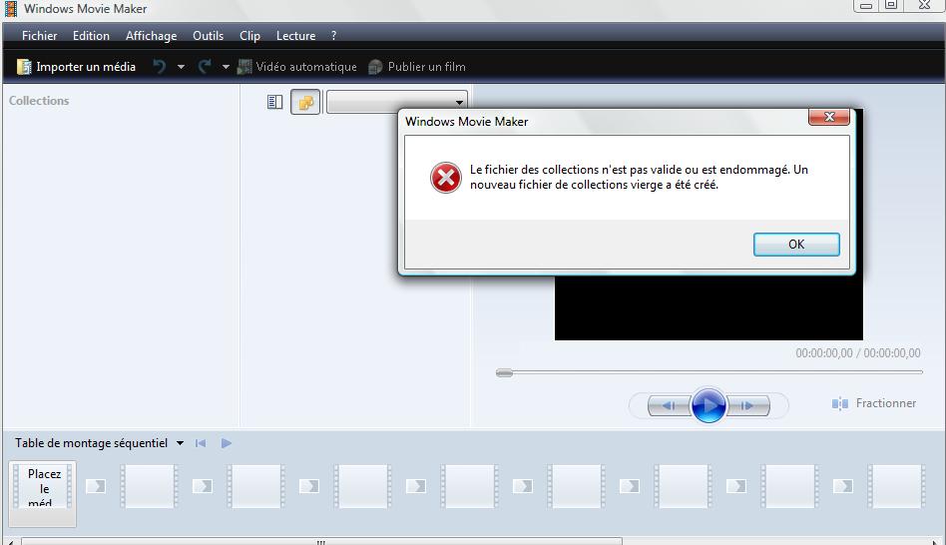Click the Fractionner split clip button
The width and height of the screenshot is (946, 545).
click(x=873, y=403)
